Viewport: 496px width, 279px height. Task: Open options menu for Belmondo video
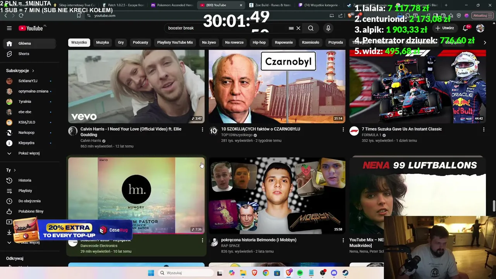(343, 240)
